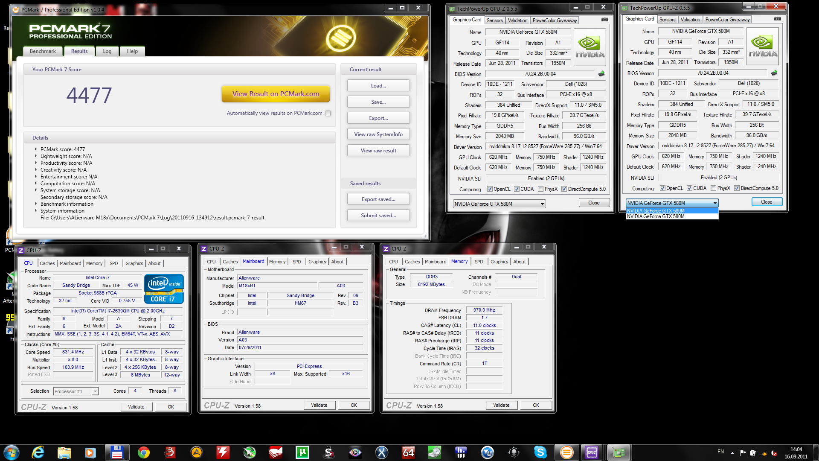Screen dimensions: 819x461
Task: Toggle CUDA checkbox in left GPU-Z
Action: 517,189
